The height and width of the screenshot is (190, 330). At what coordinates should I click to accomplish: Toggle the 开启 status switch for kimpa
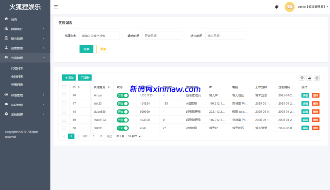pyautogui.click(x=123, y=95)
